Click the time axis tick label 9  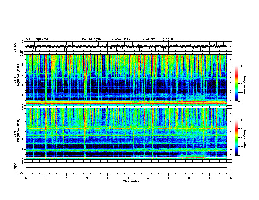tap(209, 178)
